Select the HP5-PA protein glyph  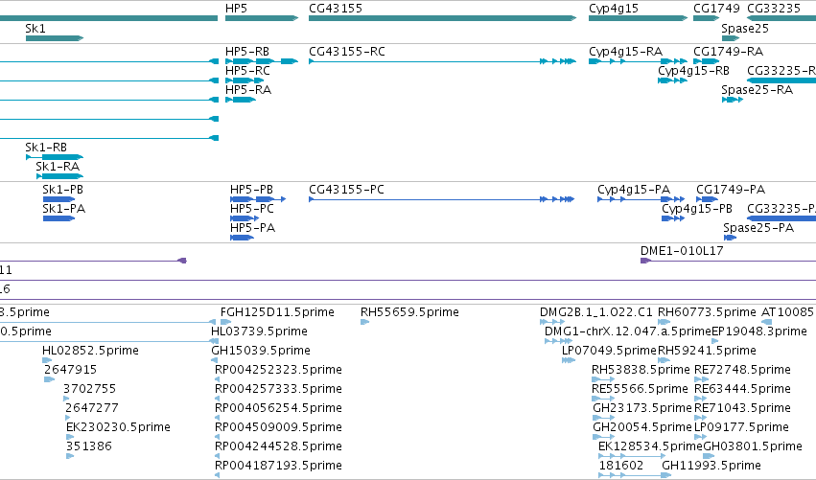coord(242,238)
